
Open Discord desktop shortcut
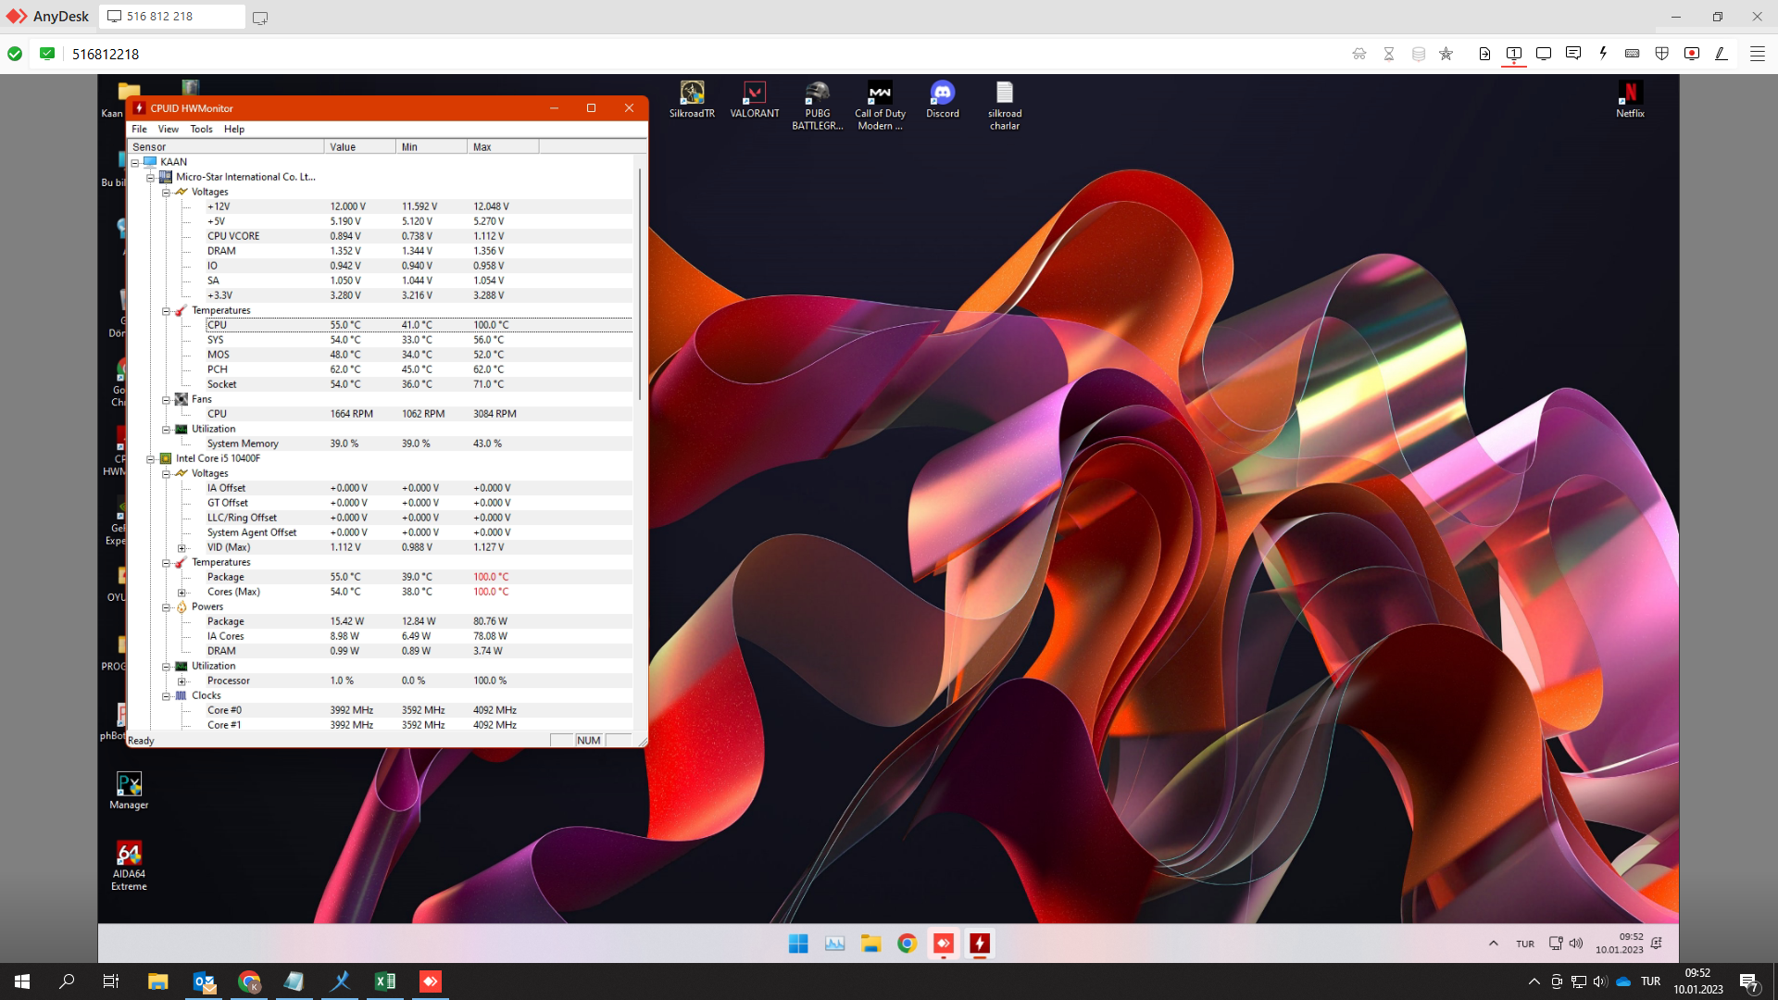point(943,100)
